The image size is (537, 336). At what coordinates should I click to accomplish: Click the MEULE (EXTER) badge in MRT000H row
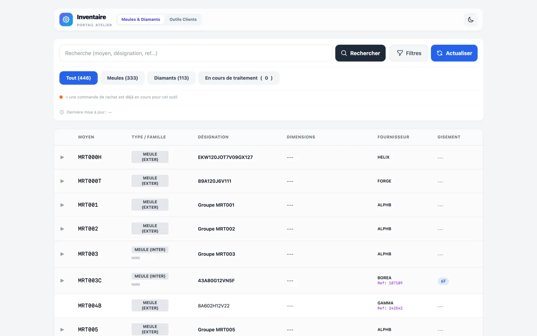[x=150, y=157]
